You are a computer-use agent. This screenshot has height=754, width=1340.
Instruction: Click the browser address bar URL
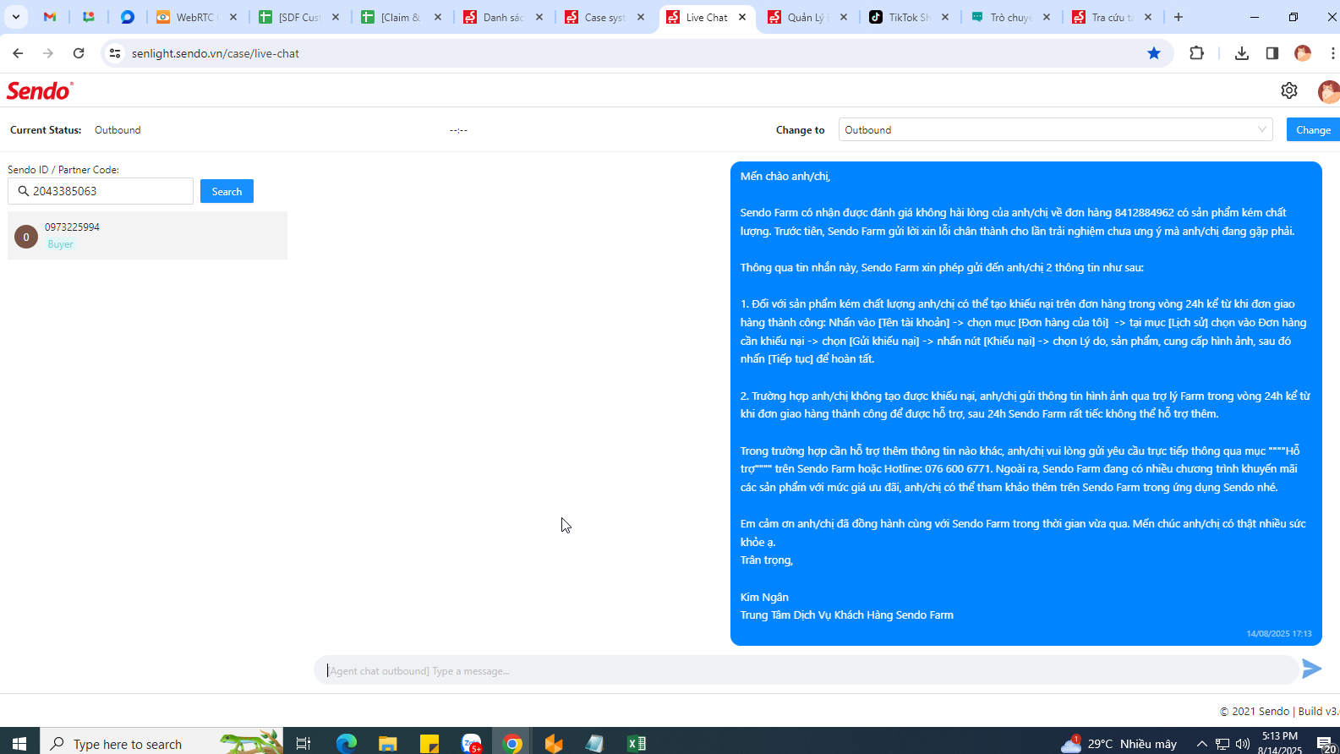(216, 53)
